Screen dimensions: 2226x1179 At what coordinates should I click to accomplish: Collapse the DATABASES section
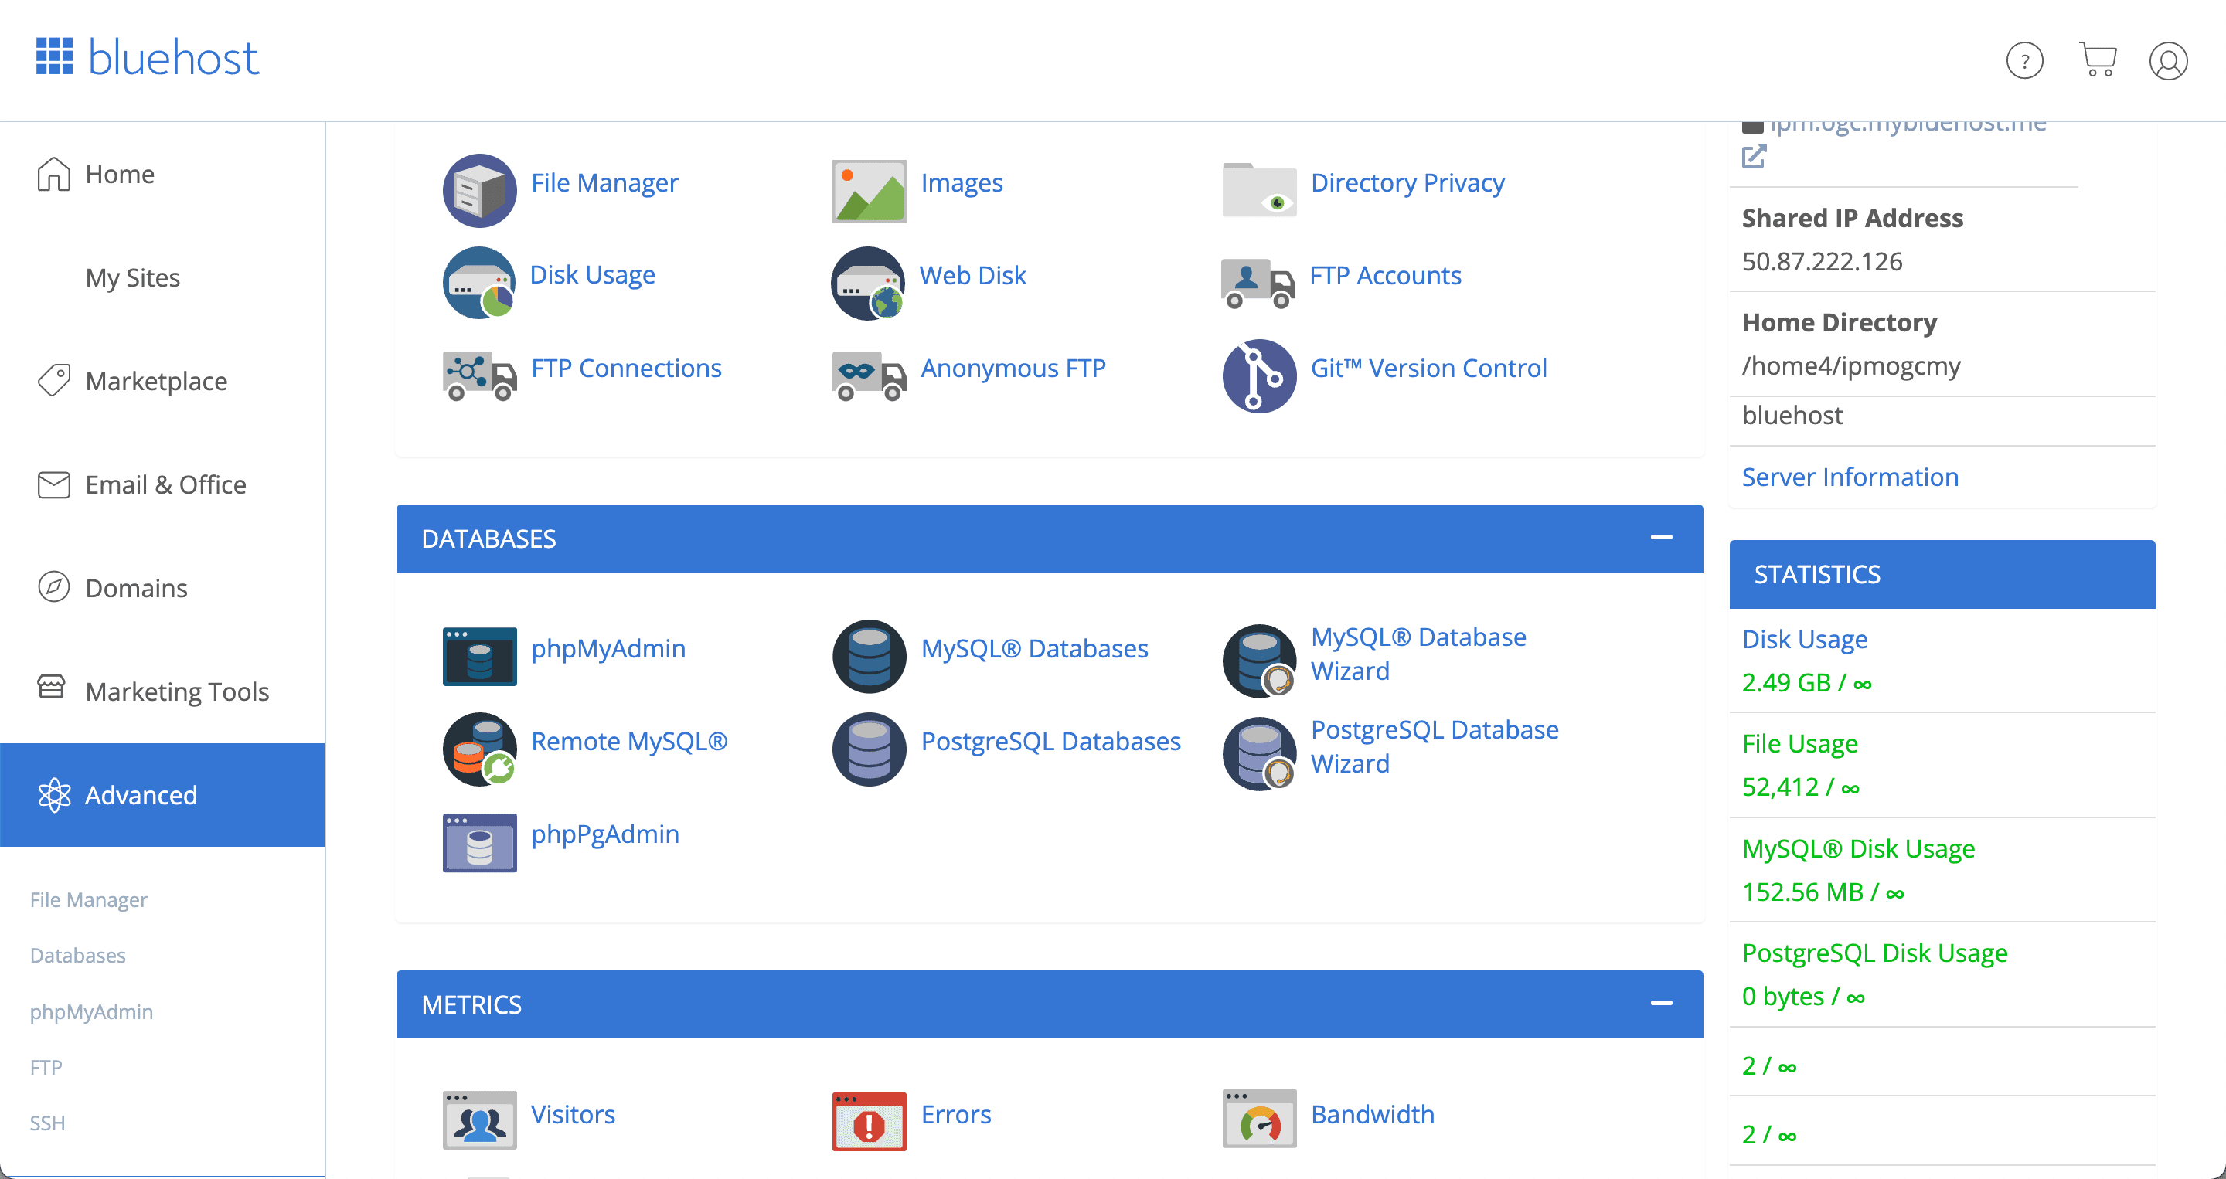1661,537
